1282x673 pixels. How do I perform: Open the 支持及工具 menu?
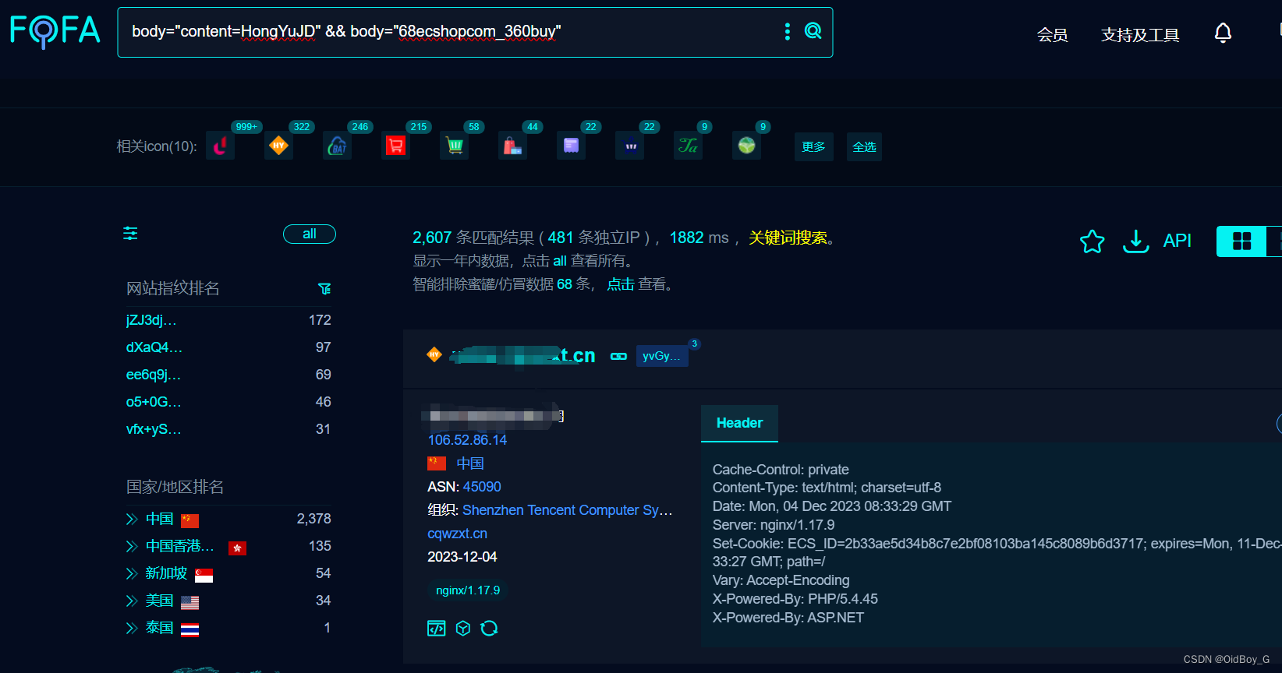pyautogui.click(x=1140, y=34)
